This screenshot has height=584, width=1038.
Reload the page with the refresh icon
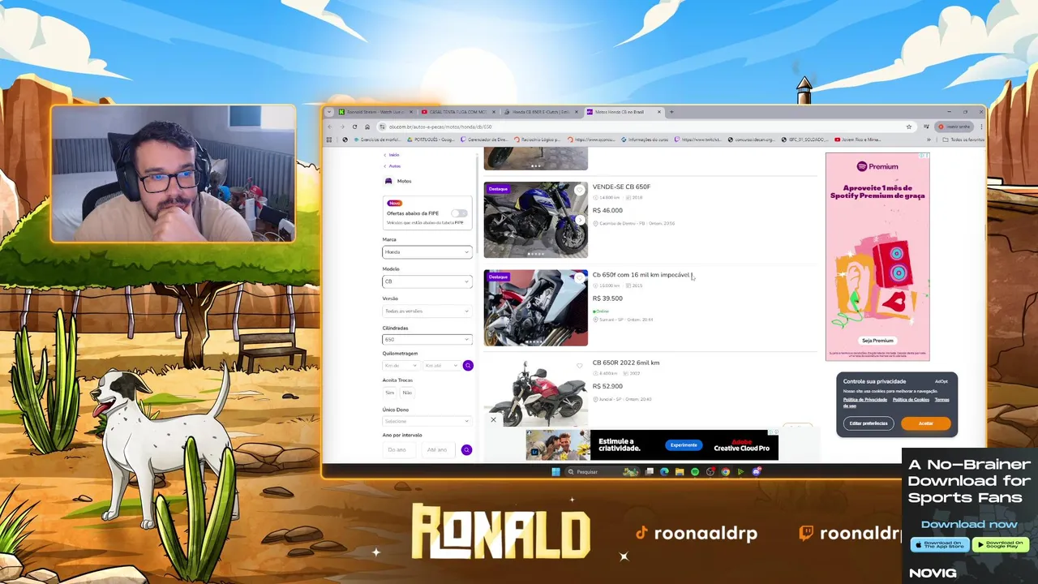[354, 127]
